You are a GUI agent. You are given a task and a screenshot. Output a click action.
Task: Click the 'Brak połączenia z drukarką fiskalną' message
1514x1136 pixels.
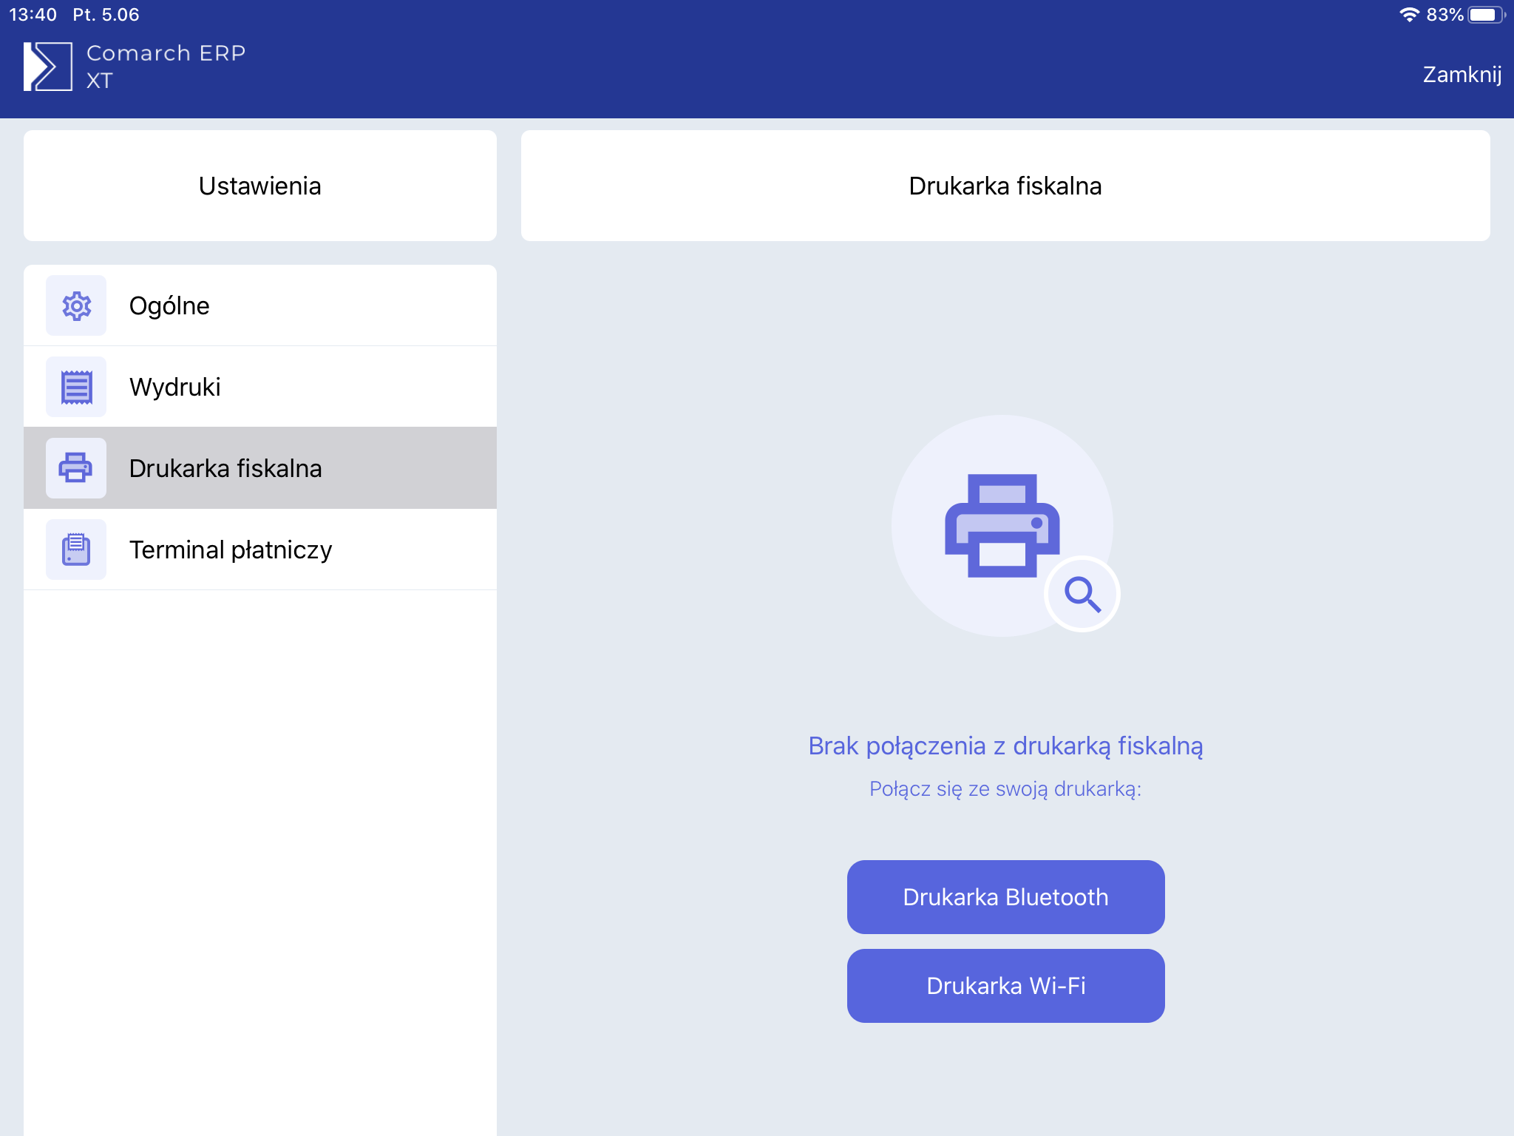[1005, 746]
